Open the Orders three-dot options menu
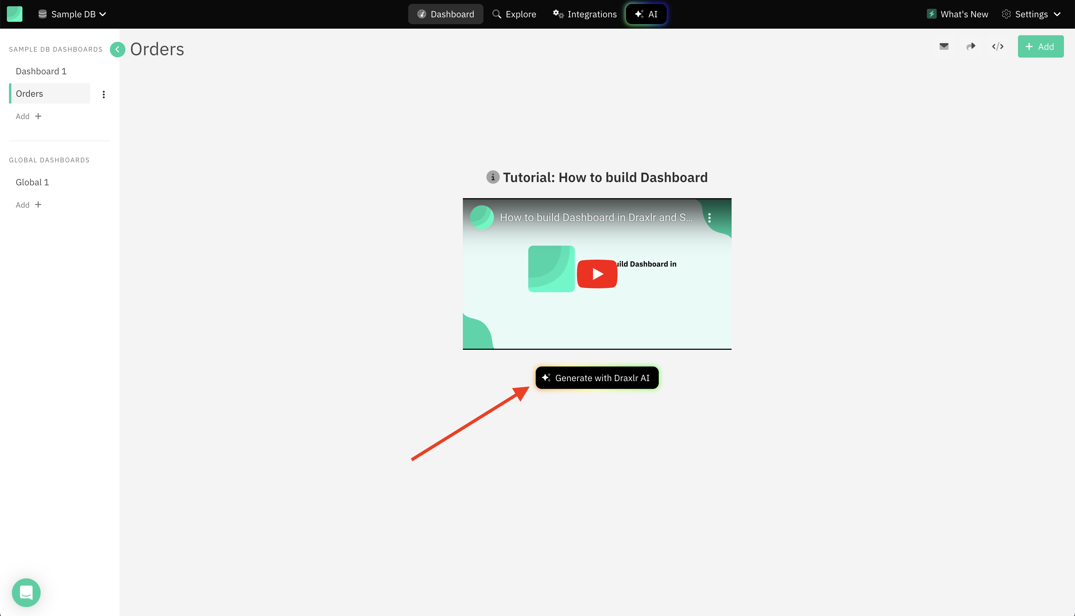Image resolution: width=1075 pixels, height=616 pixels. (104, 94)
